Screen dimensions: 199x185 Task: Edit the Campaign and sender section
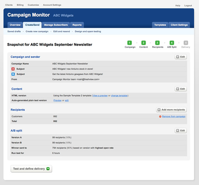tap(181, 57)
